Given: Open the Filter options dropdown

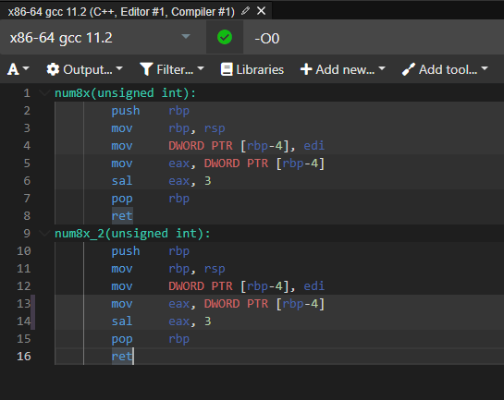Looking at the screenshot, I should [x=172, y=69].
